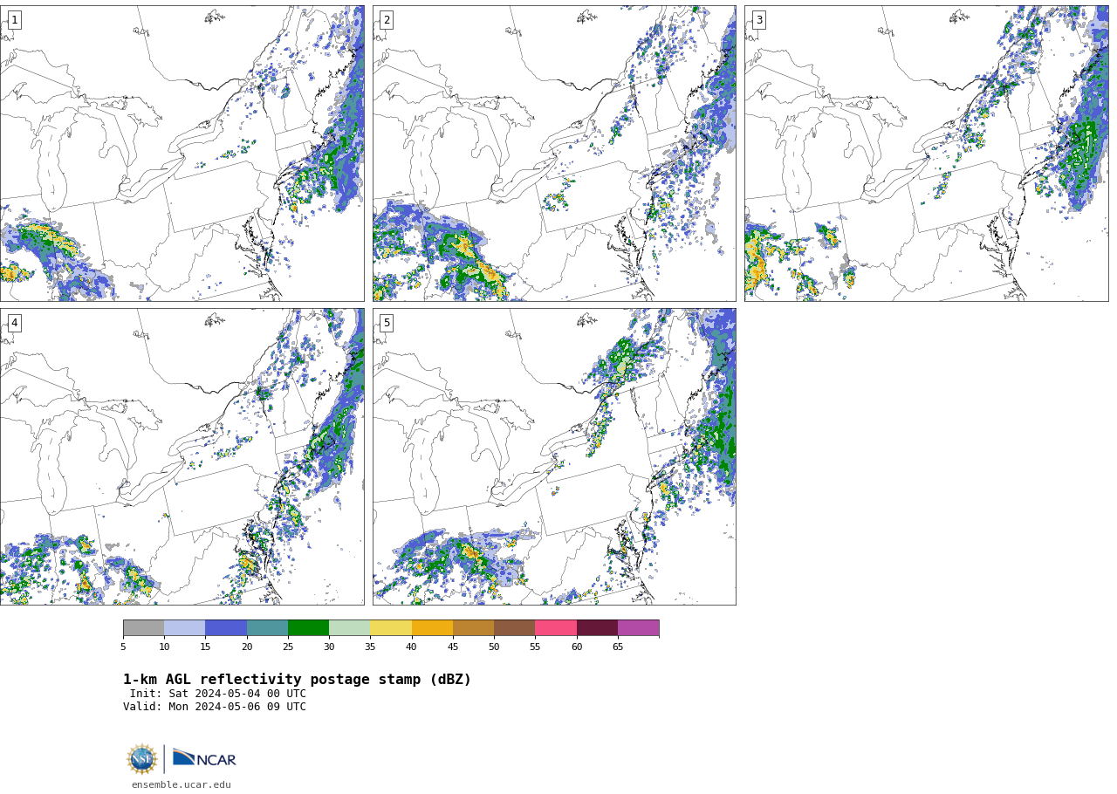Click the orange 40-45 dBZ swatch
This screenshot has width=1117, height=794.
click(432, 628)
